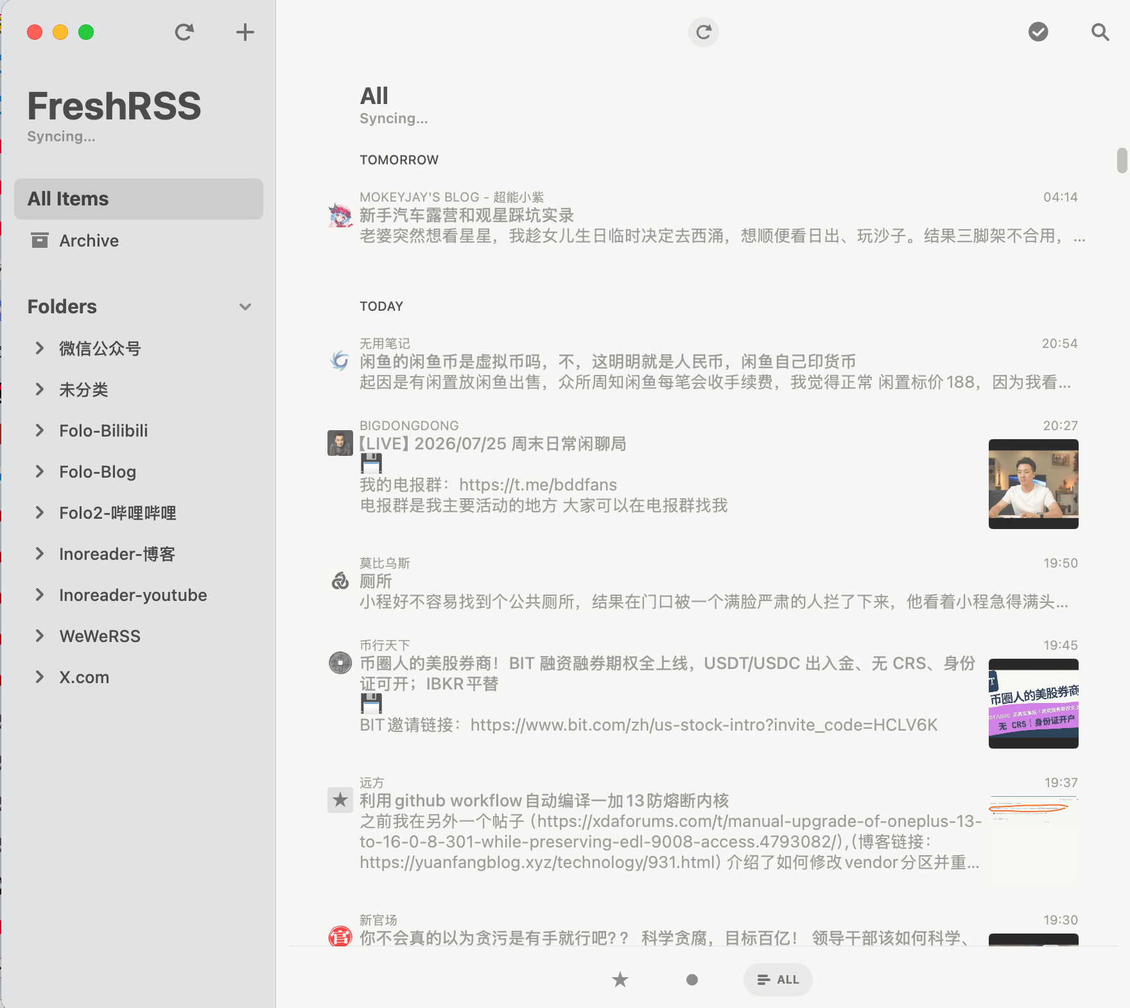This screenshot has height=1008, width=1130.
Task: Open 【LIVE】2026/07/25 周末日常闲聊局 article
Action: click(492, 444)
